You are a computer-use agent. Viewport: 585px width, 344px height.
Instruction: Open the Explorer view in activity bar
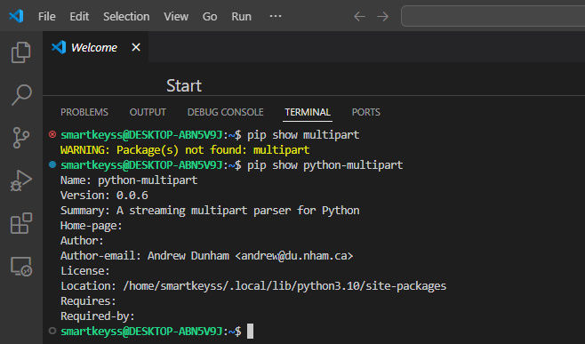21,52
